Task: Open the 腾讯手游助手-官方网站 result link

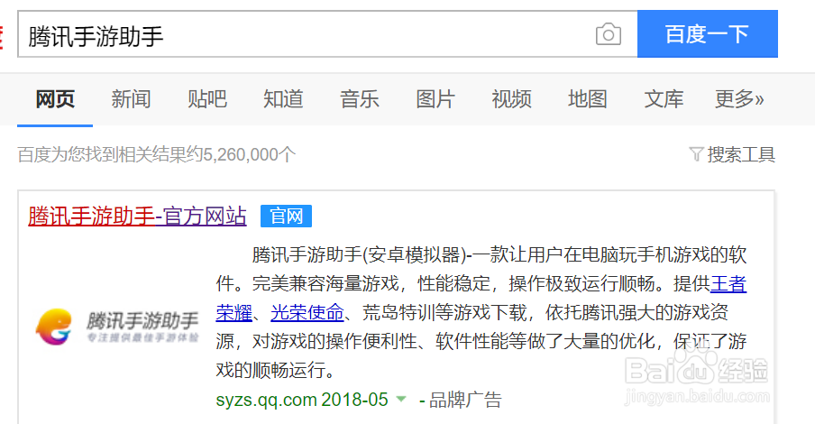Action: [x=137, y=216]
